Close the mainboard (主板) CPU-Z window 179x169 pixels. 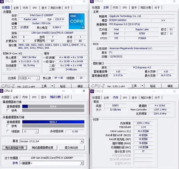(x=174, y=1)
